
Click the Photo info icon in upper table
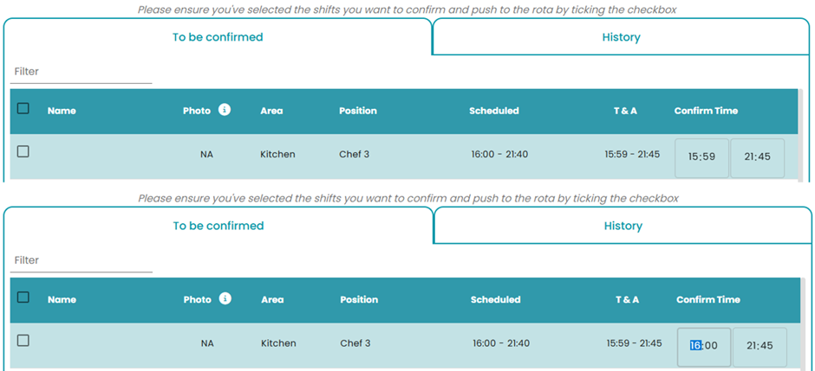(x=224, y=110)
